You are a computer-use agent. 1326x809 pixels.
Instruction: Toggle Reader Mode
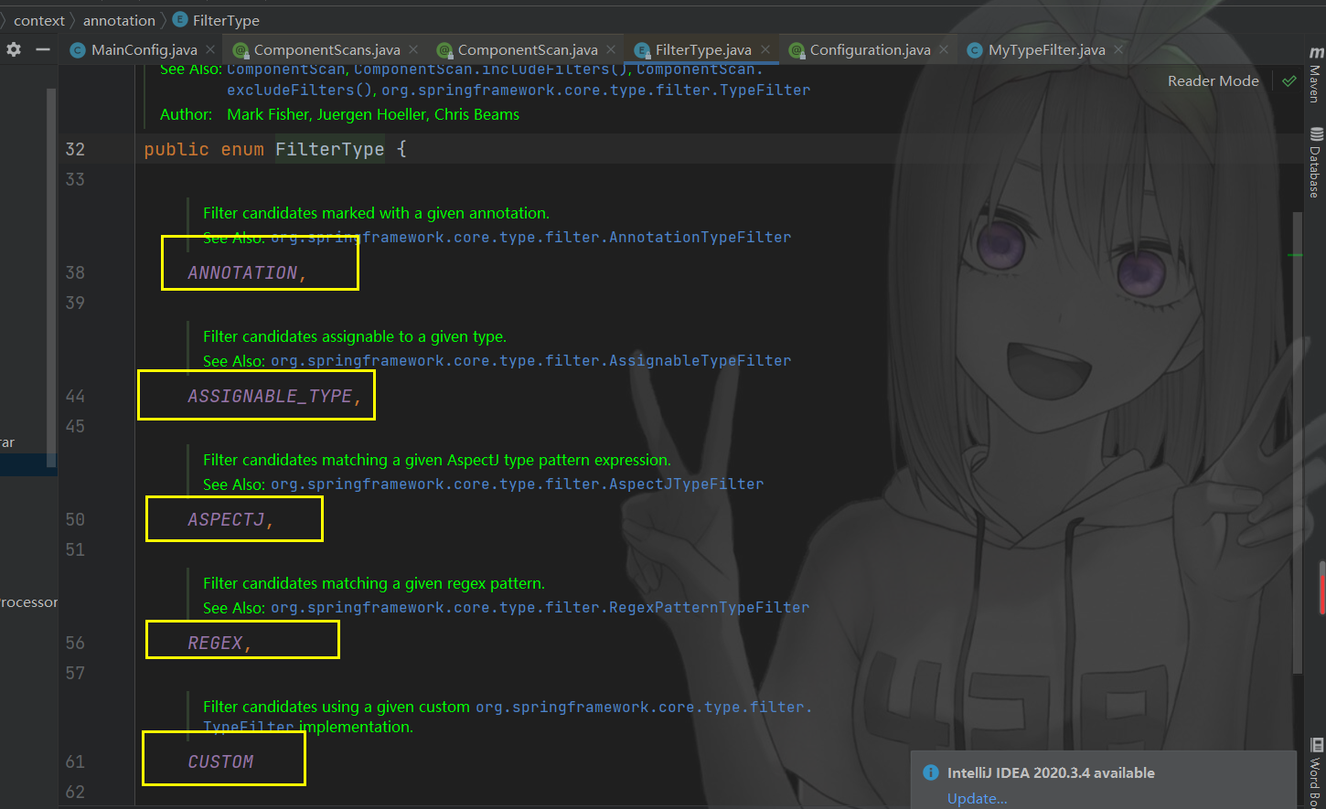coord(1213,80)
